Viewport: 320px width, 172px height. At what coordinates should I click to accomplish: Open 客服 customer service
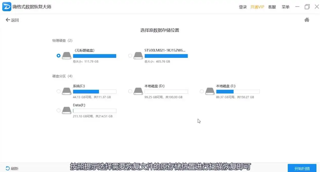coord(272,7)
